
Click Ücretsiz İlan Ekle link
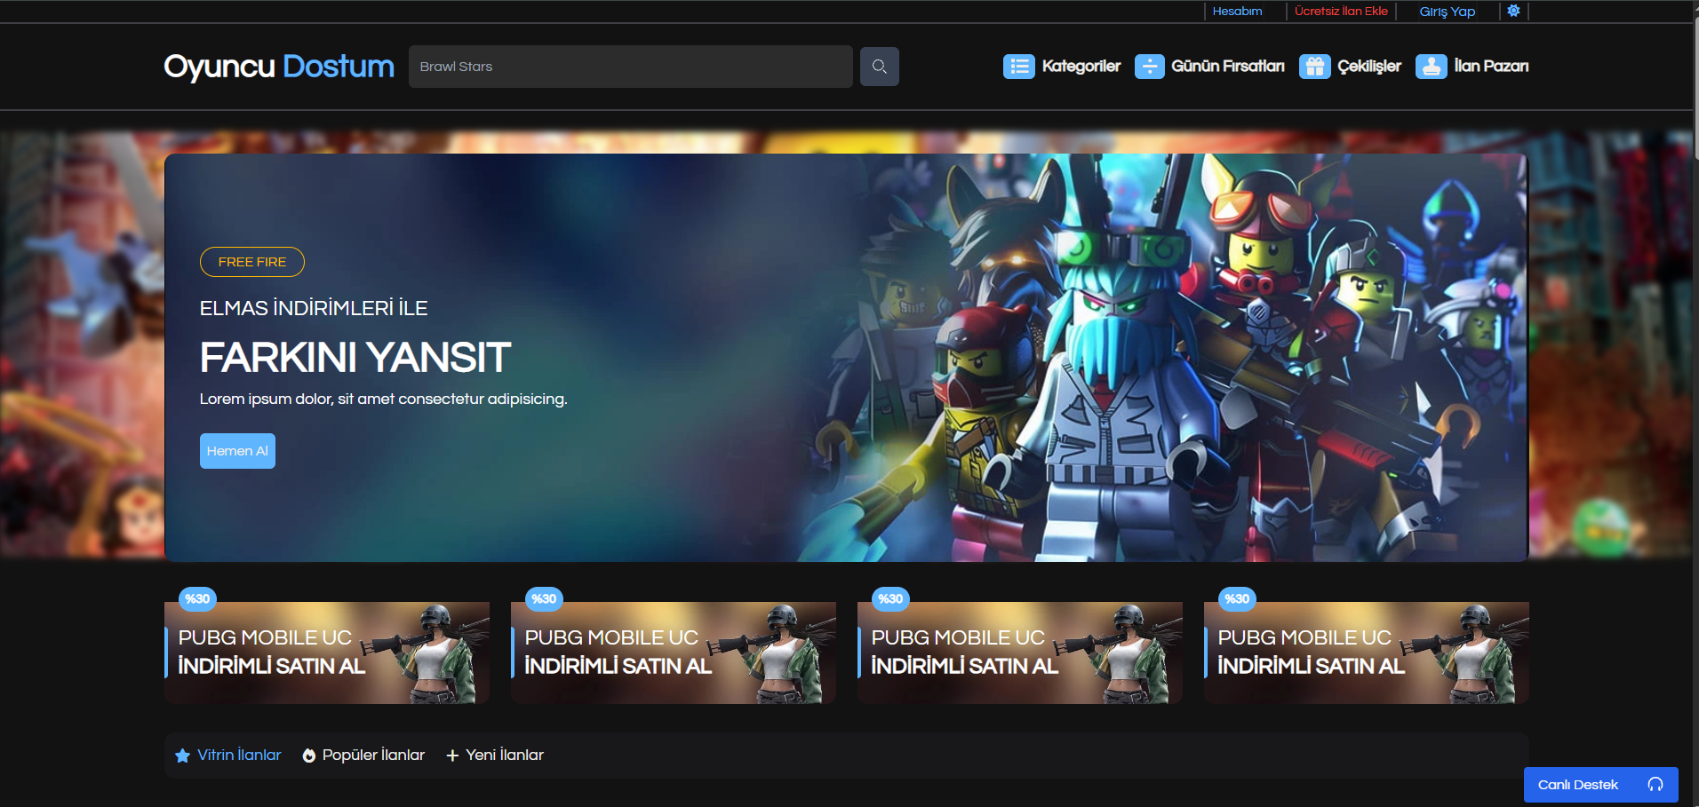pyautogui.click(x=1341, y=11)
